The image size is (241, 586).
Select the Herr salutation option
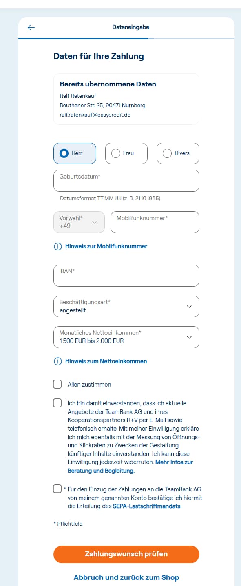pyautogui.click(x=75, y=153)
